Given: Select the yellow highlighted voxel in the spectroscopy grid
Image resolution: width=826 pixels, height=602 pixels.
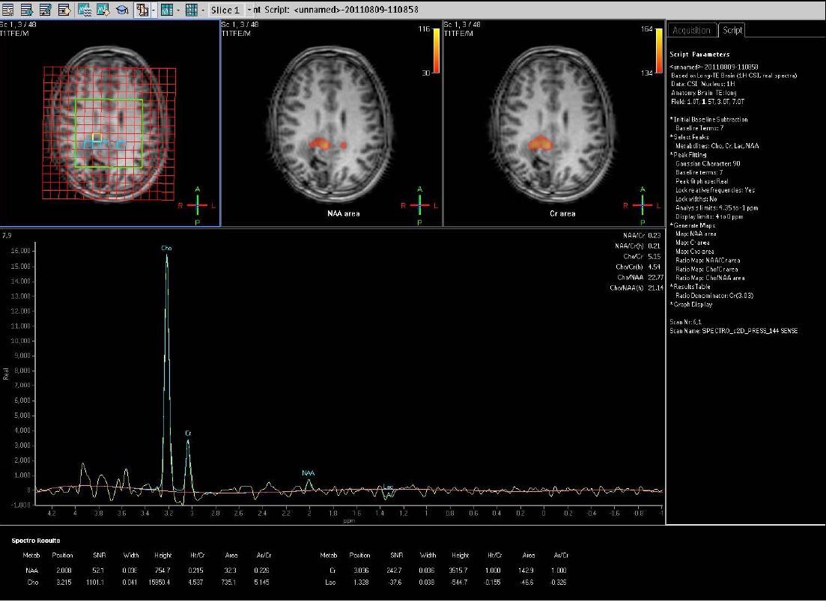Looking at the screenshot, I should coord(97,136).
